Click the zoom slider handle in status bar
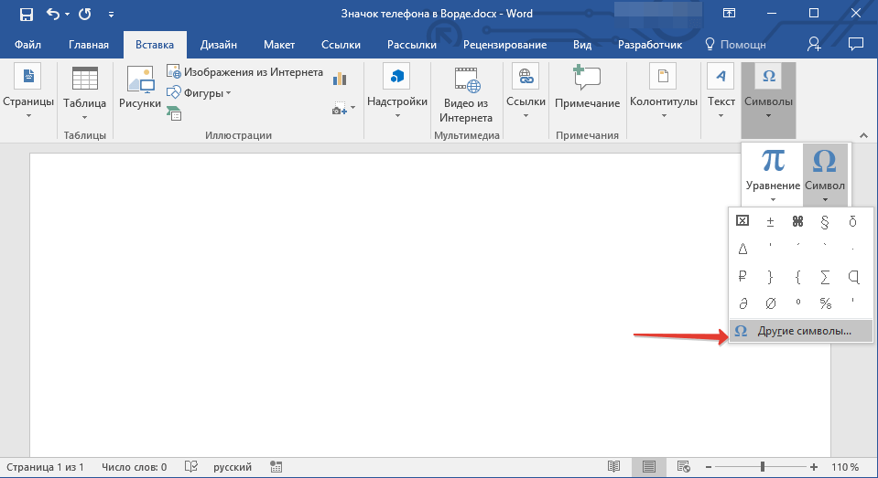The image size is (878, 478). [762, 467]
